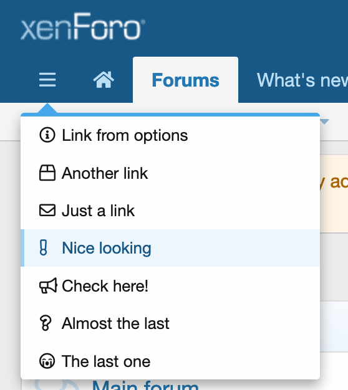Click the question mark icon

point(46,323)
